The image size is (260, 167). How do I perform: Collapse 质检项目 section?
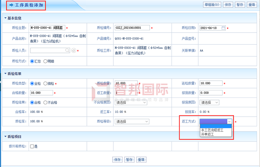tap(5, 136)
